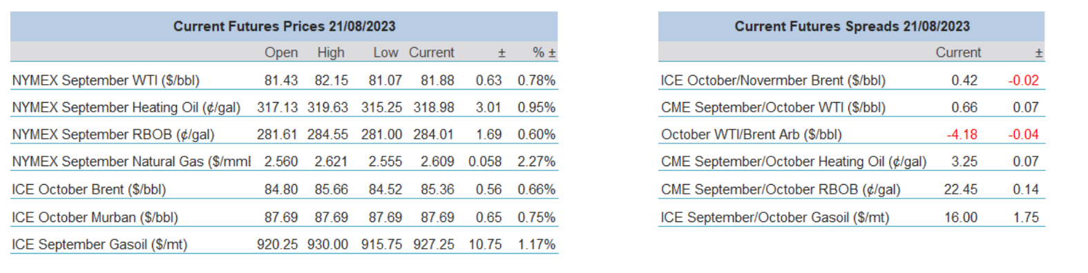The image size is (1088, 273).
Task: Select the CME September/October RBOB label
Action: pos(781,189)
